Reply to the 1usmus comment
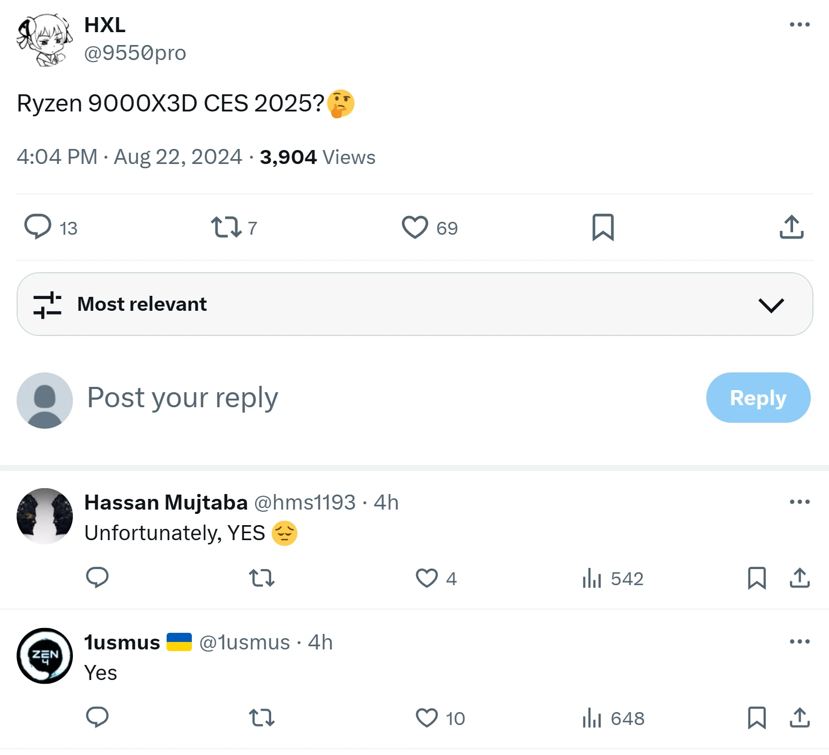The height and width of the screenshot is (755, 829). (x=98, y=718)
